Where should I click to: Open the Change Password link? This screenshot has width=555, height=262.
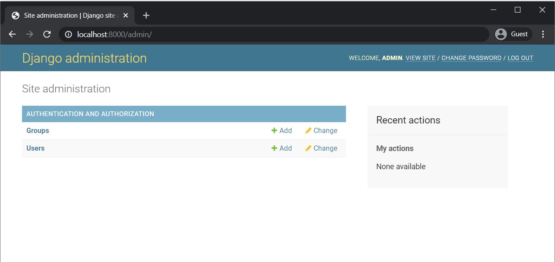click(x=471, y=58)
